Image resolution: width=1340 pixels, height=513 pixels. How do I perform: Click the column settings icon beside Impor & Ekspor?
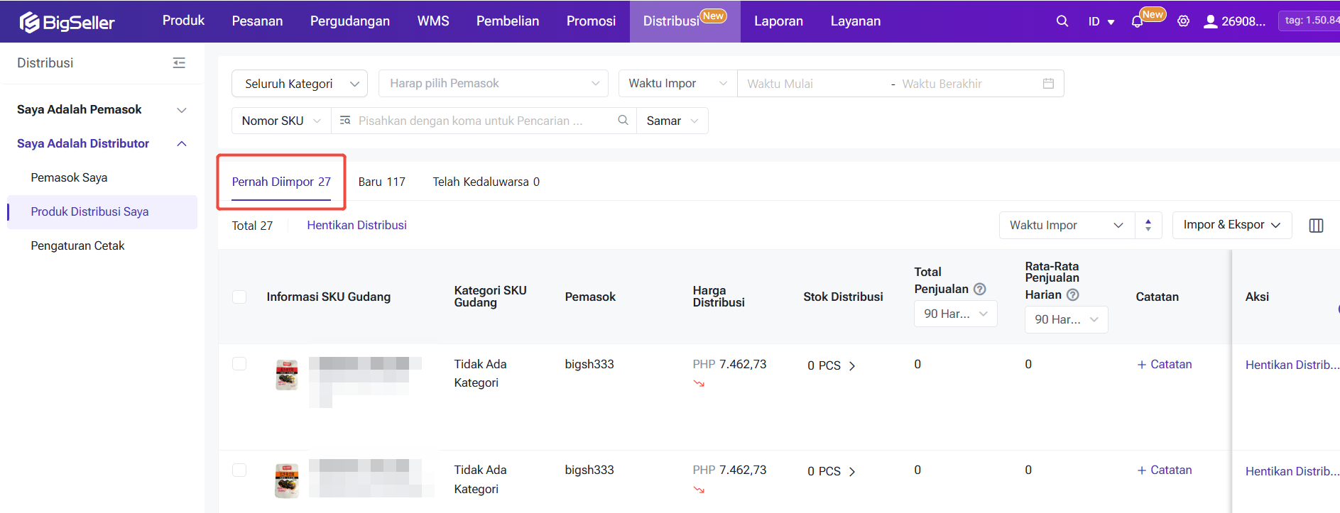pyautogui.click(x=1316, y=226)
